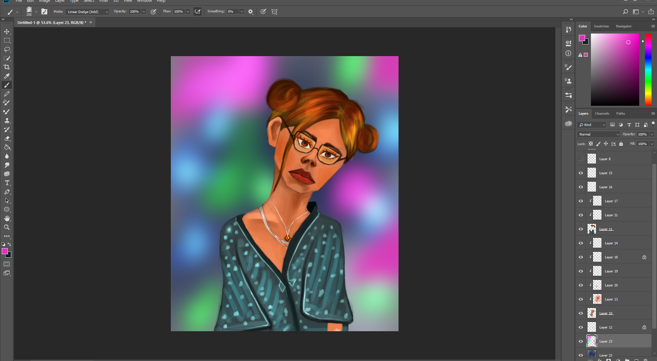Open the smoothing options gear
Image resolution: width=657 pixels, height=361 pixels.
(x=251, y=12)
